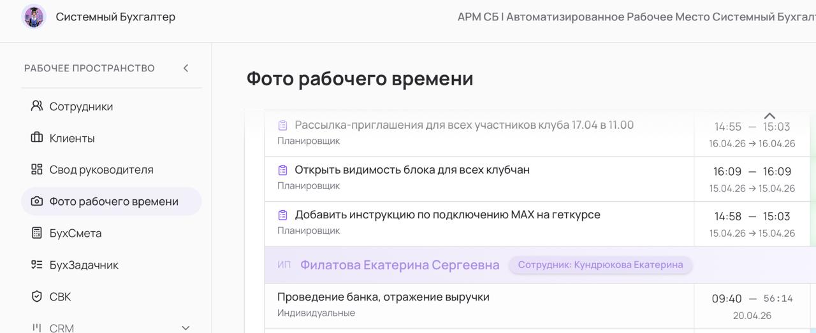Expand the CRM menu section
This screenshot has width=816, height=333.
click(x=186, y=328)
